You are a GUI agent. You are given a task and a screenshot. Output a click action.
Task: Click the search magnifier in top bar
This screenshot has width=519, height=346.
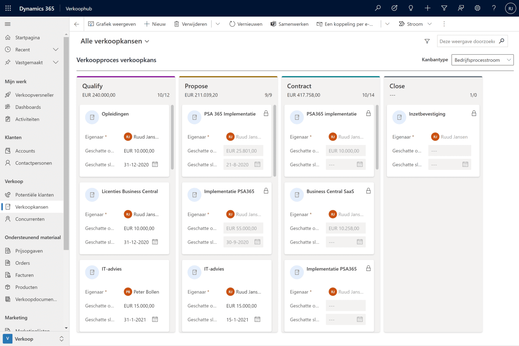tap(378, 8)
